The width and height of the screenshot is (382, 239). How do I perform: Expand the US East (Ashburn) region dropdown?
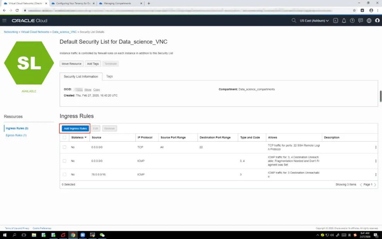point(314,21)
